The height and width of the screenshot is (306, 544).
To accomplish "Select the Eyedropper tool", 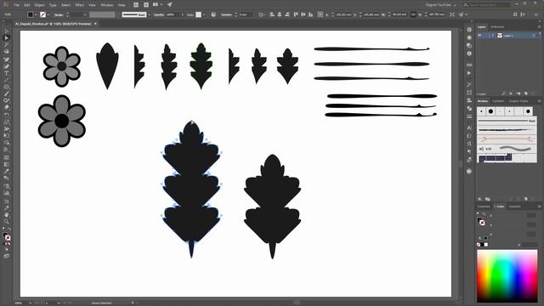I will pyautogui.click(x=7, y=171).
